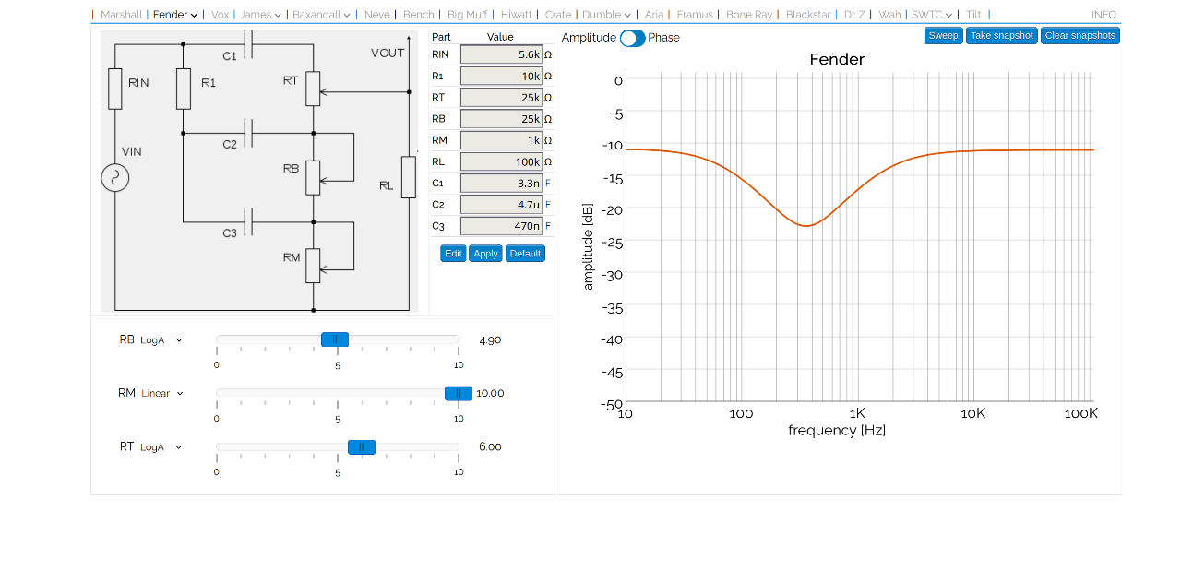1181x583 pixels.
Task: Change RM Linear taper selector
Action: click(162, 394)
